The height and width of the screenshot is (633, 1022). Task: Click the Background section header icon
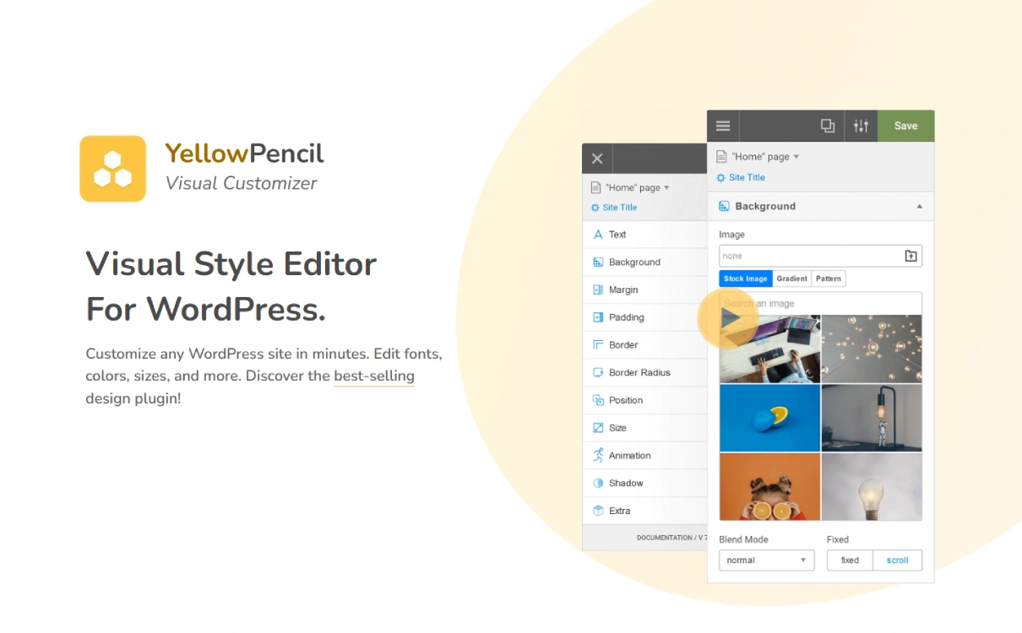[724, 206]
